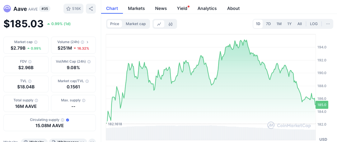The image size is (337, 142).
Task: Click the $2.96B FDV value
Action: (26, 68)
